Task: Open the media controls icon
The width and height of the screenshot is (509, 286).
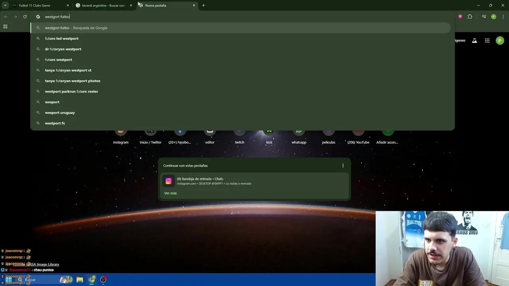Action: tap(484, 17)
